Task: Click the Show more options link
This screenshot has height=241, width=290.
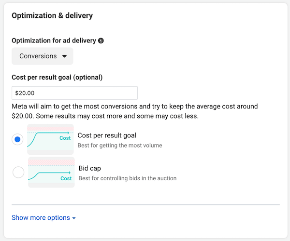Action: (x=41, y=218)
